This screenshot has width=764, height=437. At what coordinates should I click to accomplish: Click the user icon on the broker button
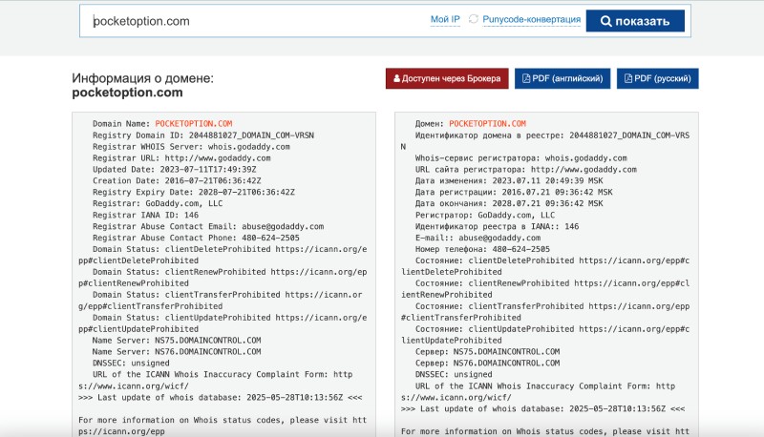396,79
